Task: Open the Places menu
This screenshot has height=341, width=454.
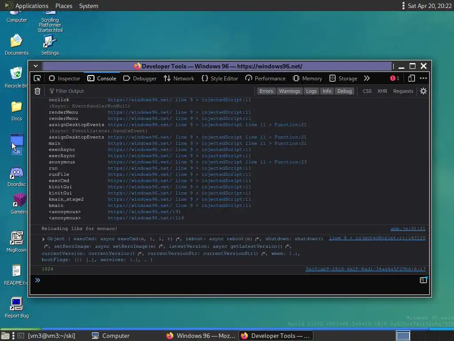Action: tap(64, 6)
